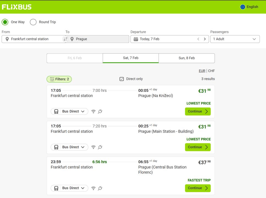Continue with the Main Station - Building trip
The width and height of the screenshot is (266, 198).
point(198,147)
